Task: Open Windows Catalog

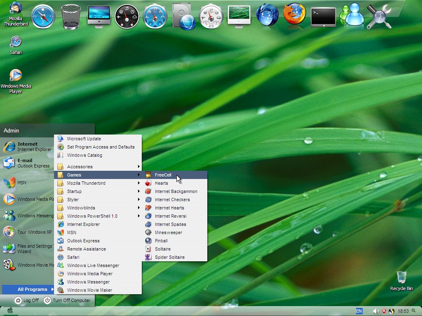Action: tap(98, 155)
